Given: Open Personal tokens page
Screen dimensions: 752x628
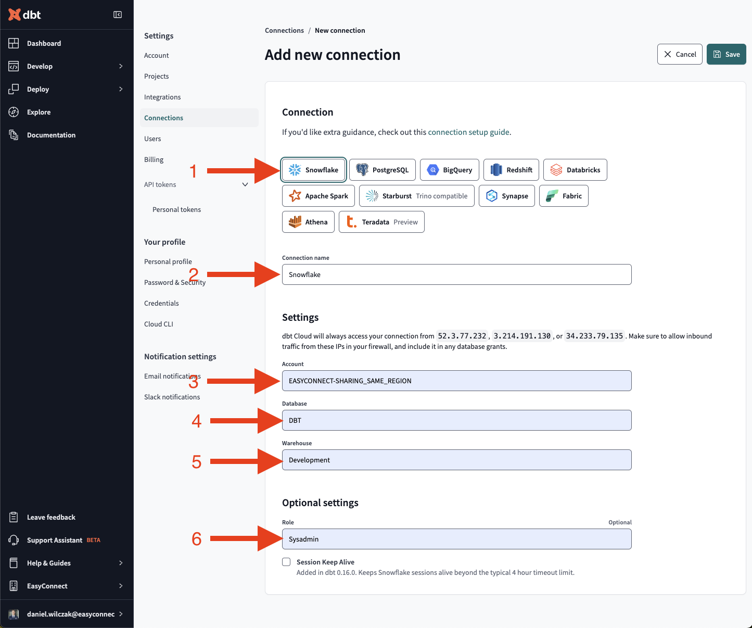Looking at the screenshot, I should (176, 209).
